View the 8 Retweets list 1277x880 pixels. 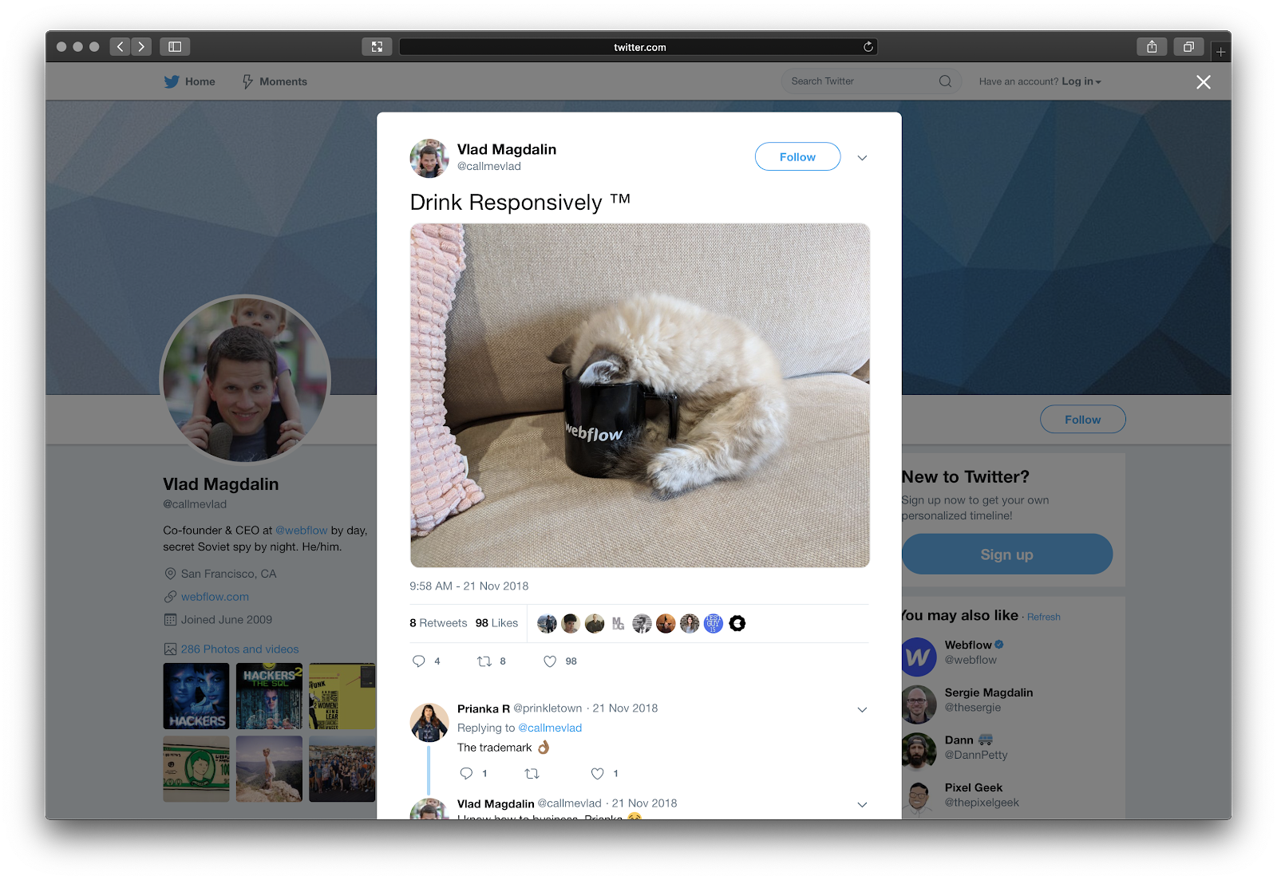[438, 623]
